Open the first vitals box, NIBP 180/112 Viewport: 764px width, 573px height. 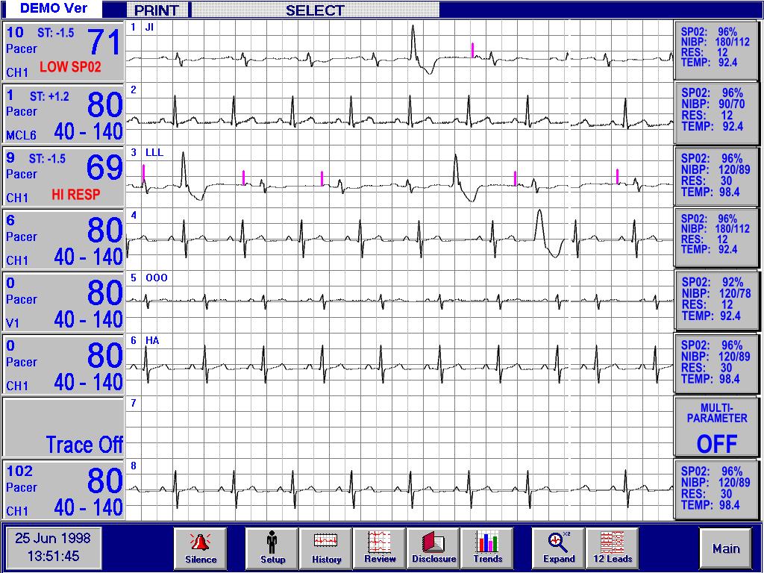click(716, 50)
